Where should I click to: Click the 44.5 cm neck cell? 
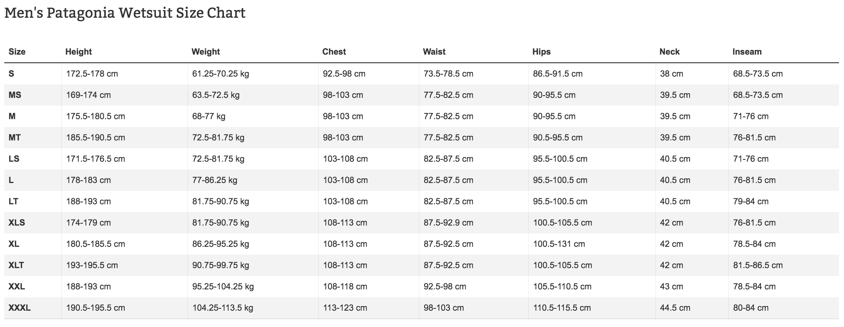675,308
